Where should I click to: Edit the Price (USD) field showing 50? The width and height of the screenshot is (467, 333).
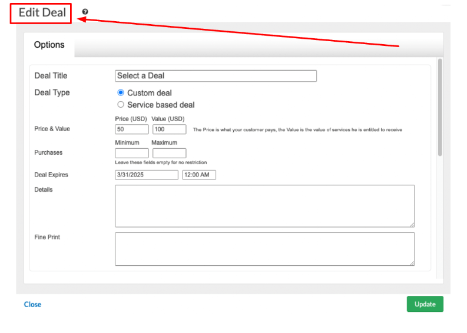pyautogui.click(x=132, y=129)
